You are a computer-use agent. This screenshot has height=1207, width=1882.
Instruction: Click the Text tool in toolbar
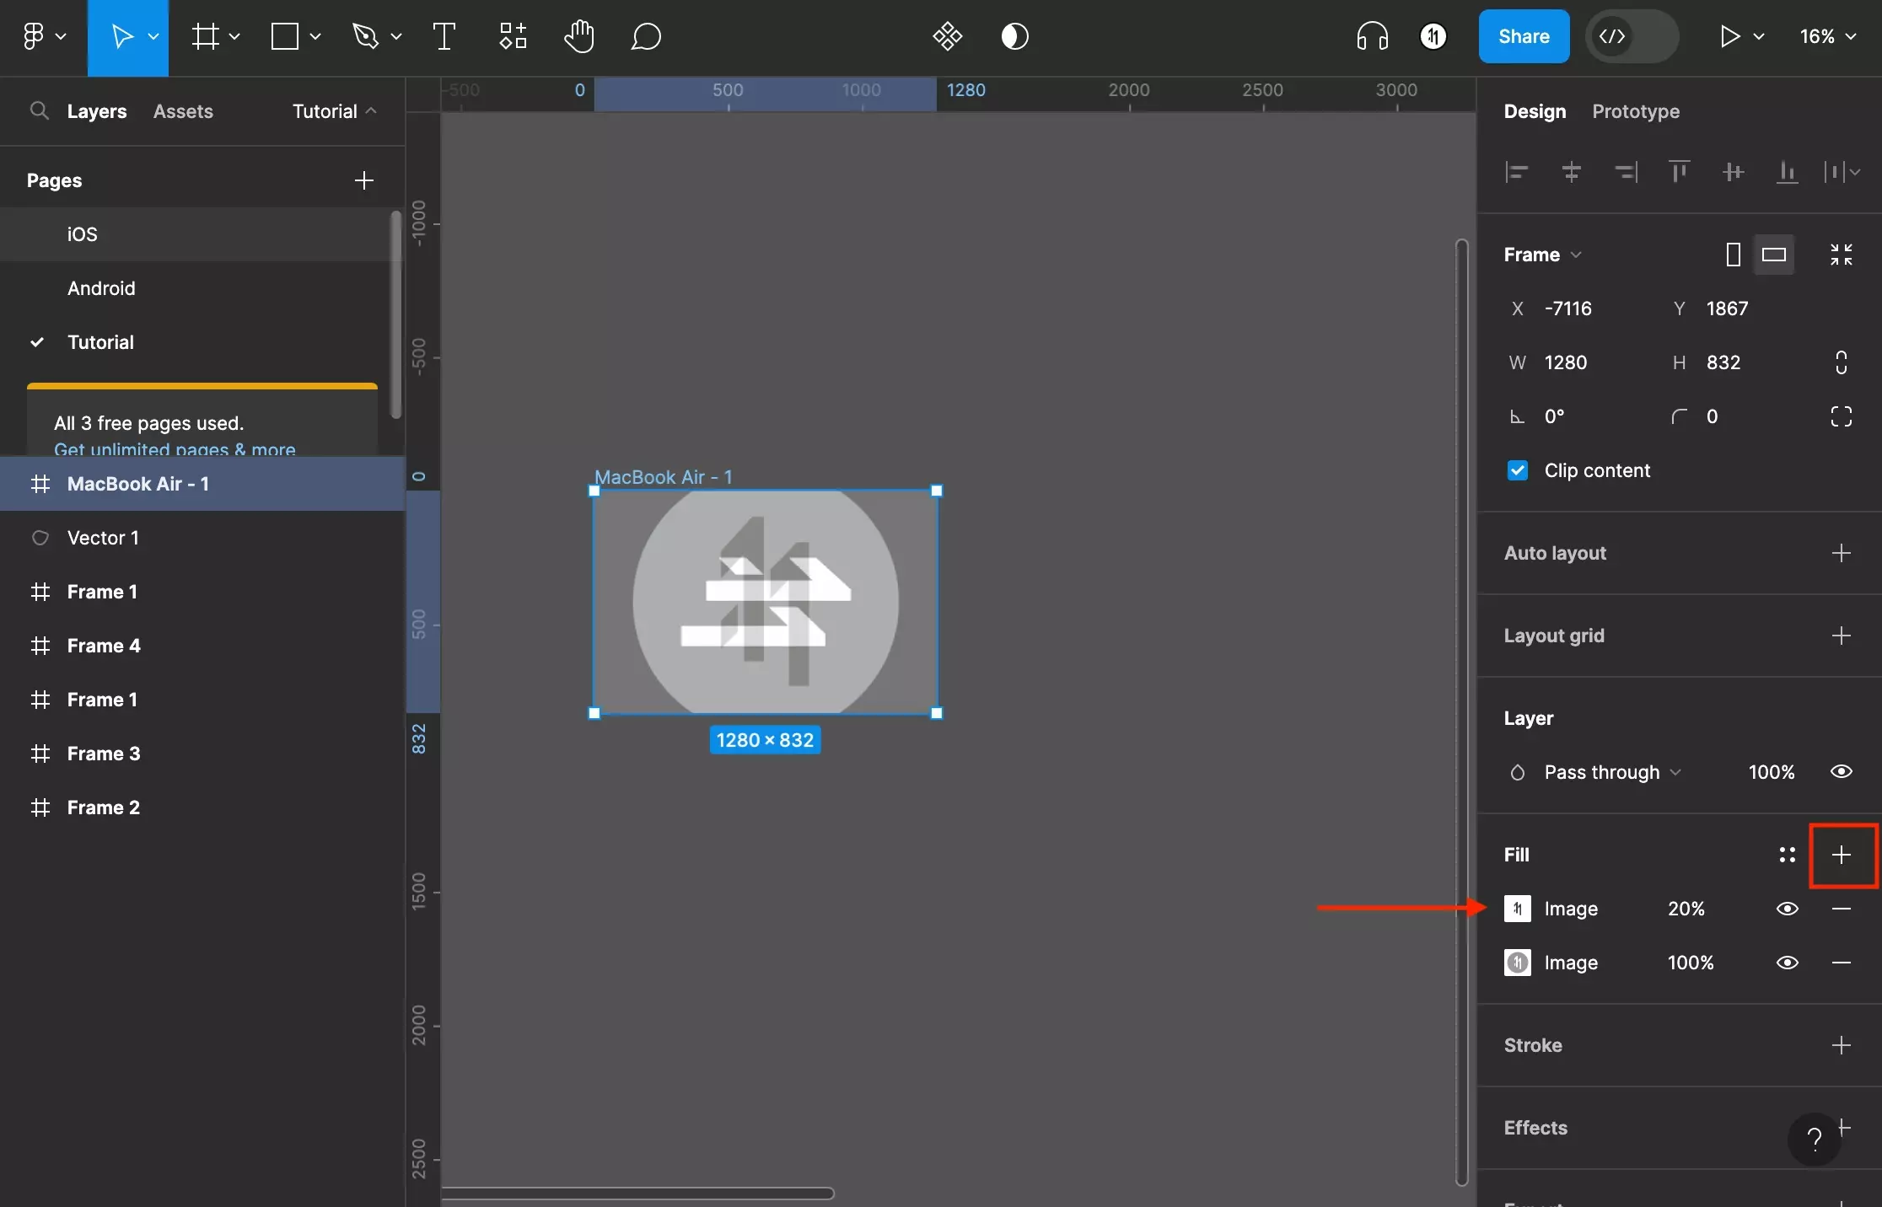444,35
